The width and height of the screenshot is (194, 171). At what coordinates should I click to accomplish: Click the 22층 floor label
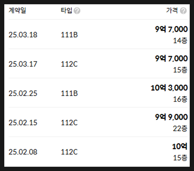(x=180, y=128)
